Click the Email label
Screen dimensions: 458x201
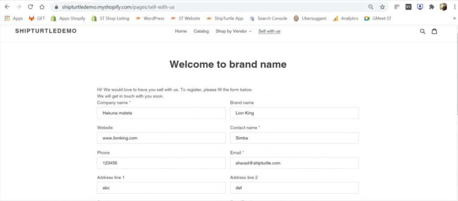(237, 152)
